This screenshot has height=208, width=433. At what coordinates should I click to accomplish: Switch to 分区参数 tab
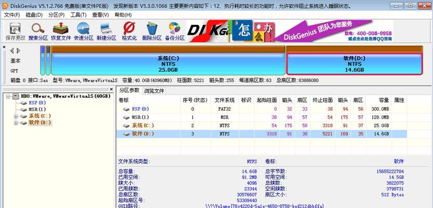(x=129, y=90)
